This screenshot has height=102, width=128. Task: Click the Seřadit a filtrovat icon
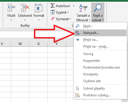coord(83,8)
